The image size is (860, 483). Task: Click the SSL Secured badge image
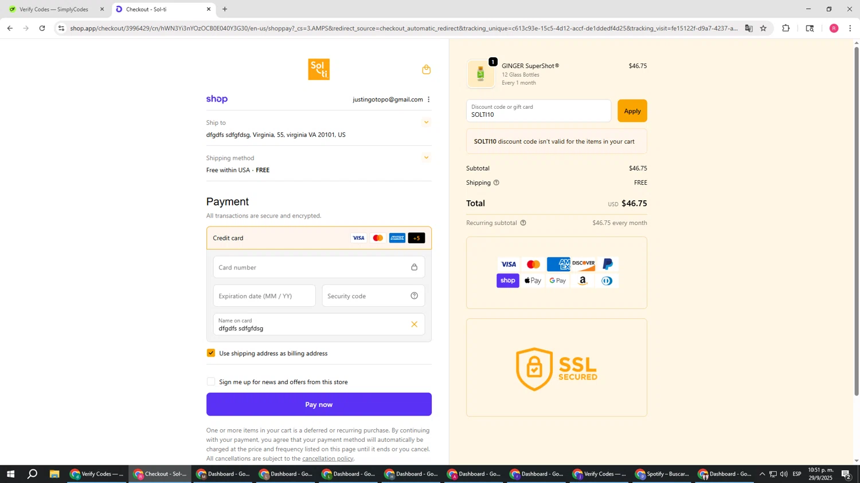(557, 369)
